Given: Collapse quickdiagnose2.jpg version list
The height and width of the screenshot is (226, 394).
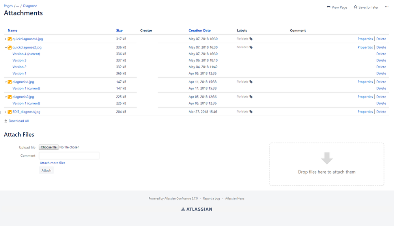Looking at the screenshot, I should (6, 47).
